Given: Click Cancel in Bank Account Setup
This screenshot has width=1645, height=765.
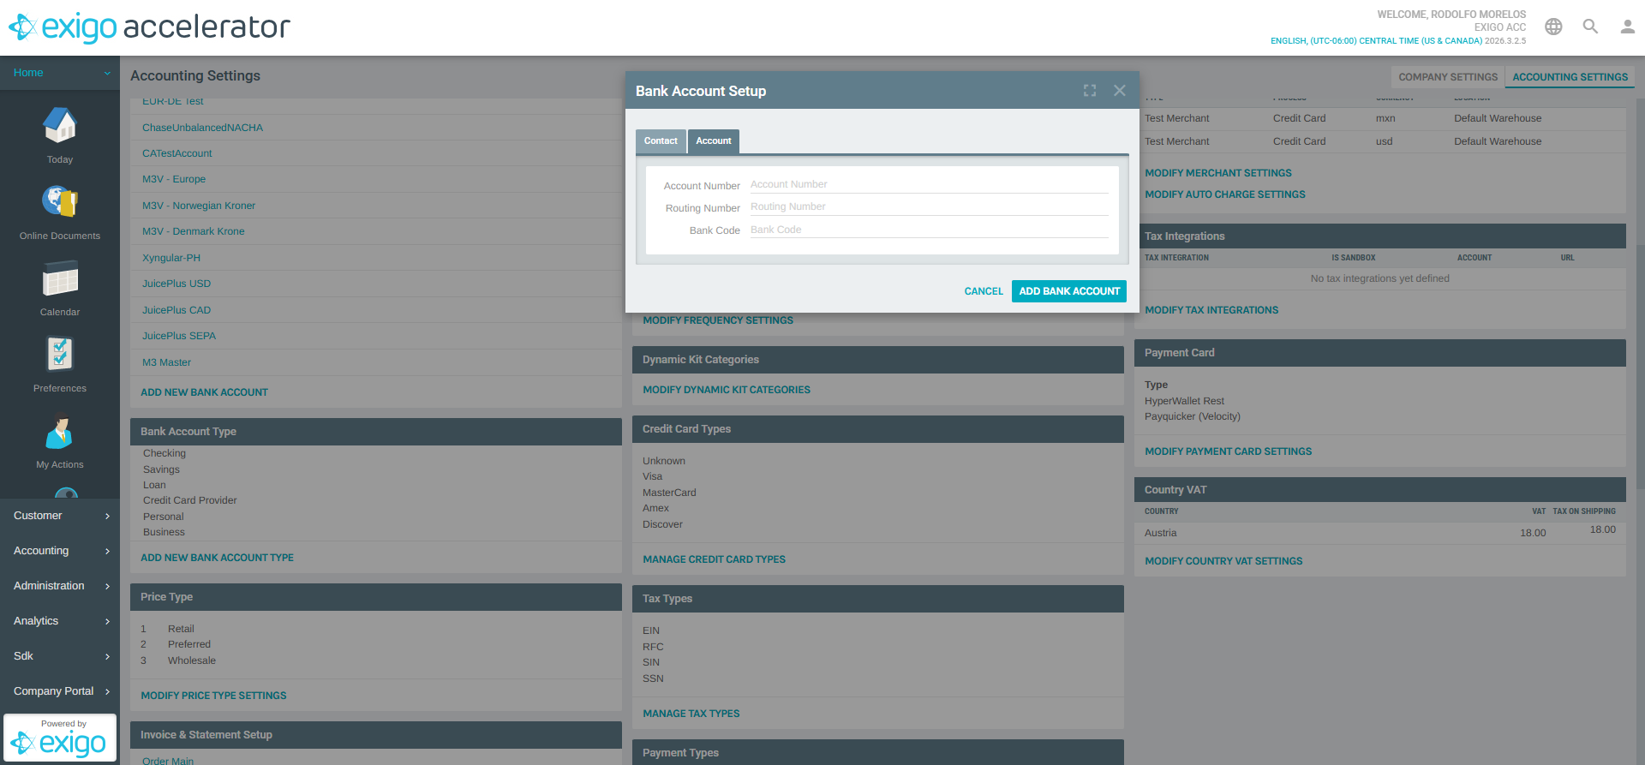Looking at the screenshot, I should pos(984,291).
